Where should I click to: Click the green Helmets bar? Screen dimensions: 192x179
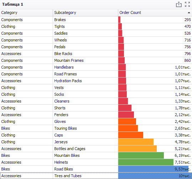[146, 162]
